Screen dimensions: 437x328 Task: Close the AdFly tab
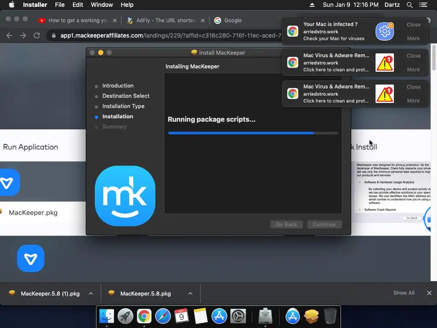pos(203,20)
